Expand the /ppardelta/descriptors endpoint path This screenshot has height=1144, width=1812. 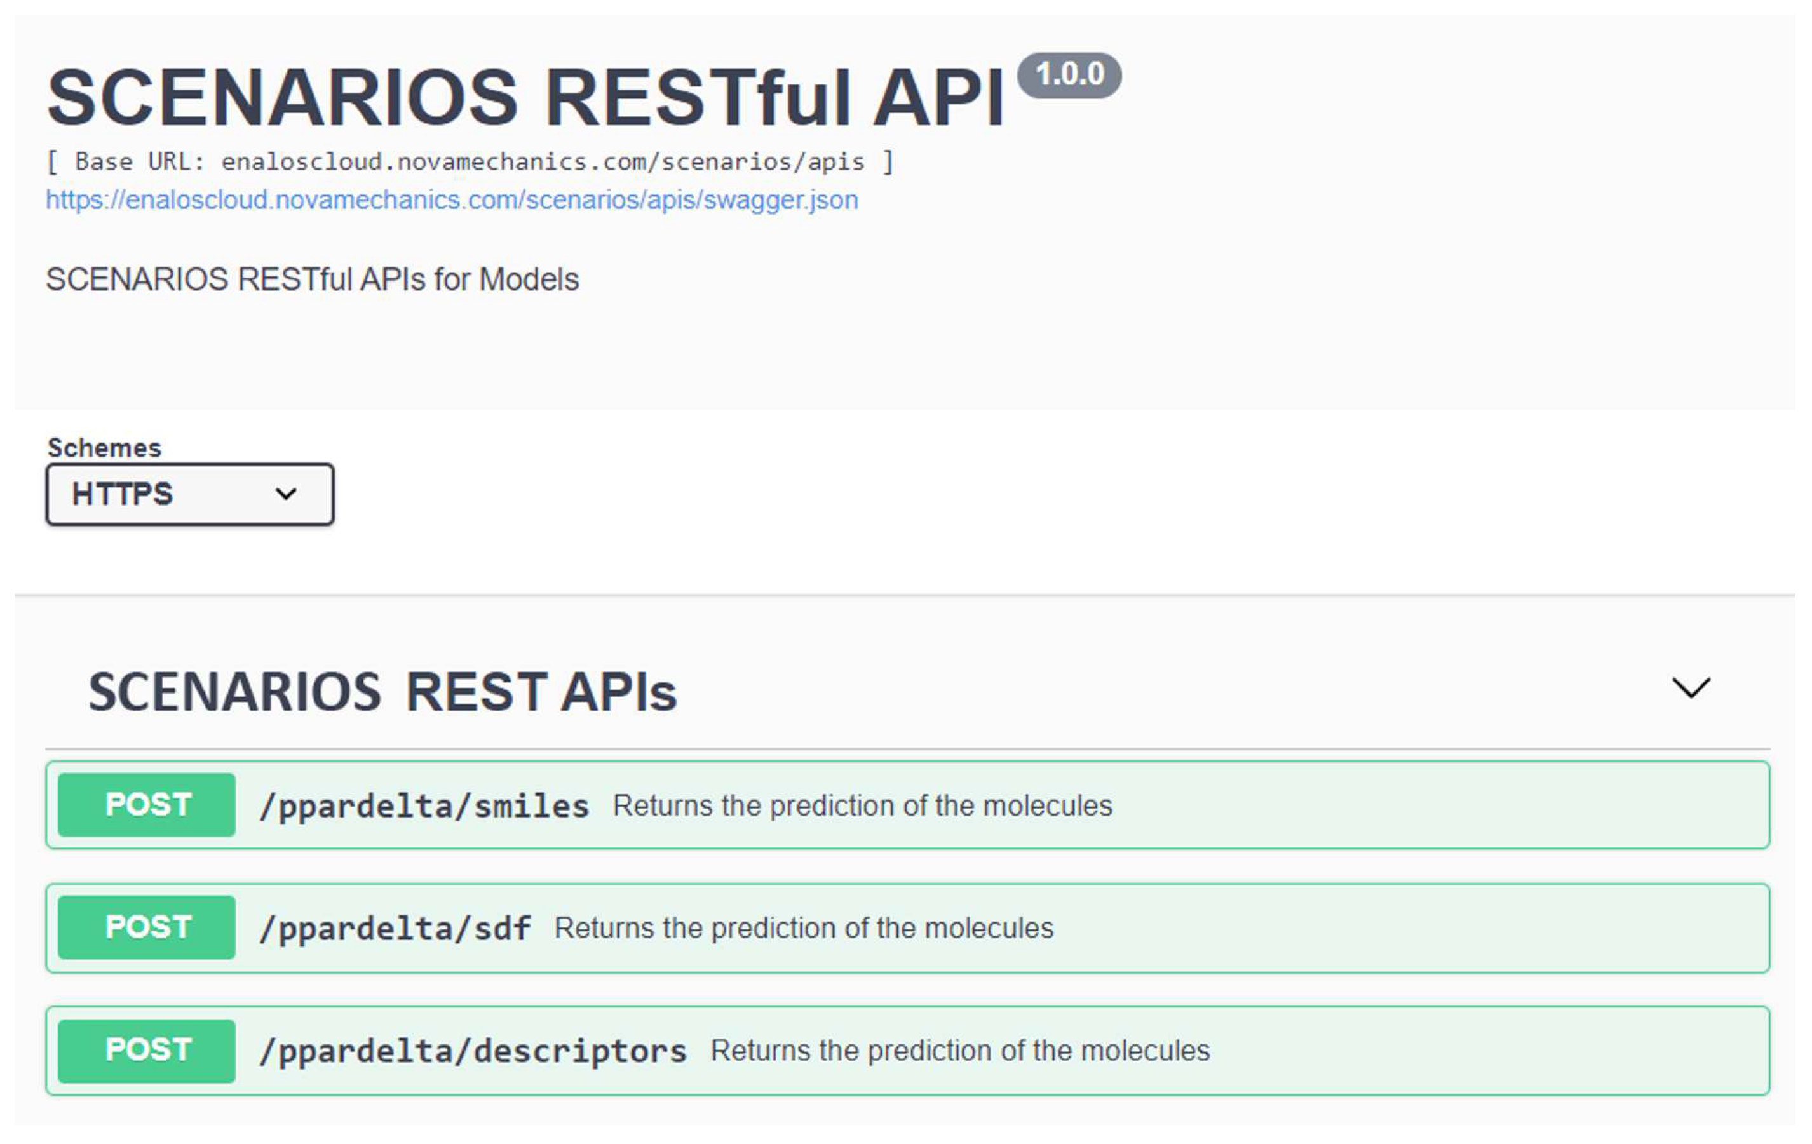(473, 1051)
